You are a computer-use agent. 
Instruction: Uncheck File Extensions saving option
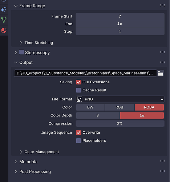point(78,82)
